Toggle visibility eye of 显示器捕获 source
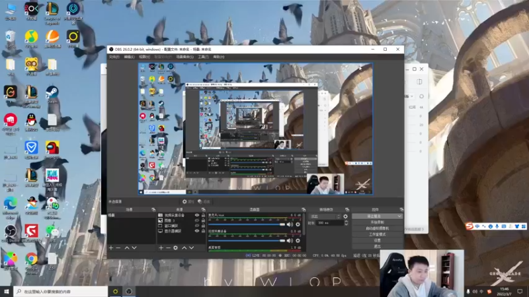Image resolution: width=529 pixels, height=297 pixels. click(197, 231)
